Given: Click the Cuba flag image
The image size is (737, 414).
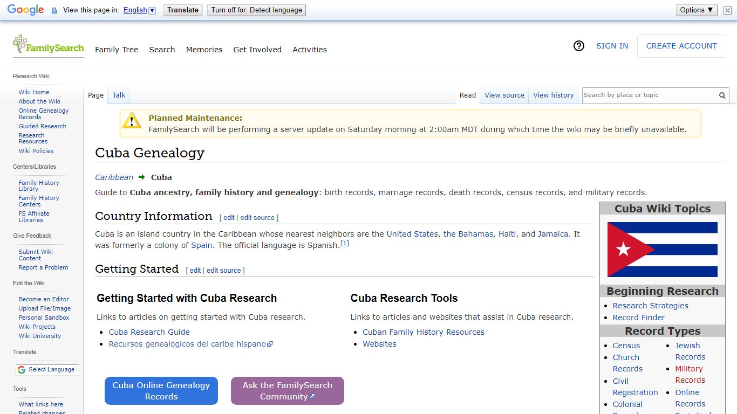Looking at the screenshot, I should pyautogui.click(x=663, y=250).
